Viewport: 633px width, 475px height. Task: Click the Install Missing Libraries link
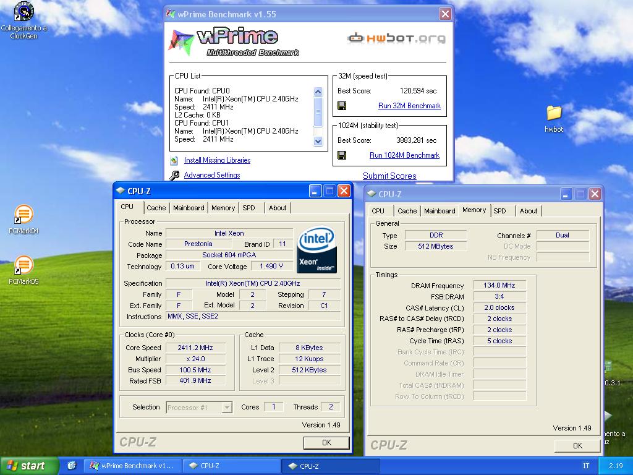click(x=217, y=160)
